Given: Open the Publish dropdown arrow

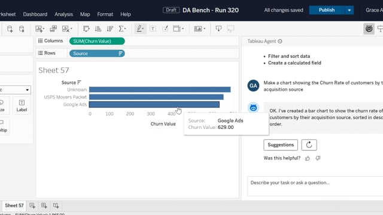Looking at the screenshot, I should pyautogui.click(x=349, y=10).
